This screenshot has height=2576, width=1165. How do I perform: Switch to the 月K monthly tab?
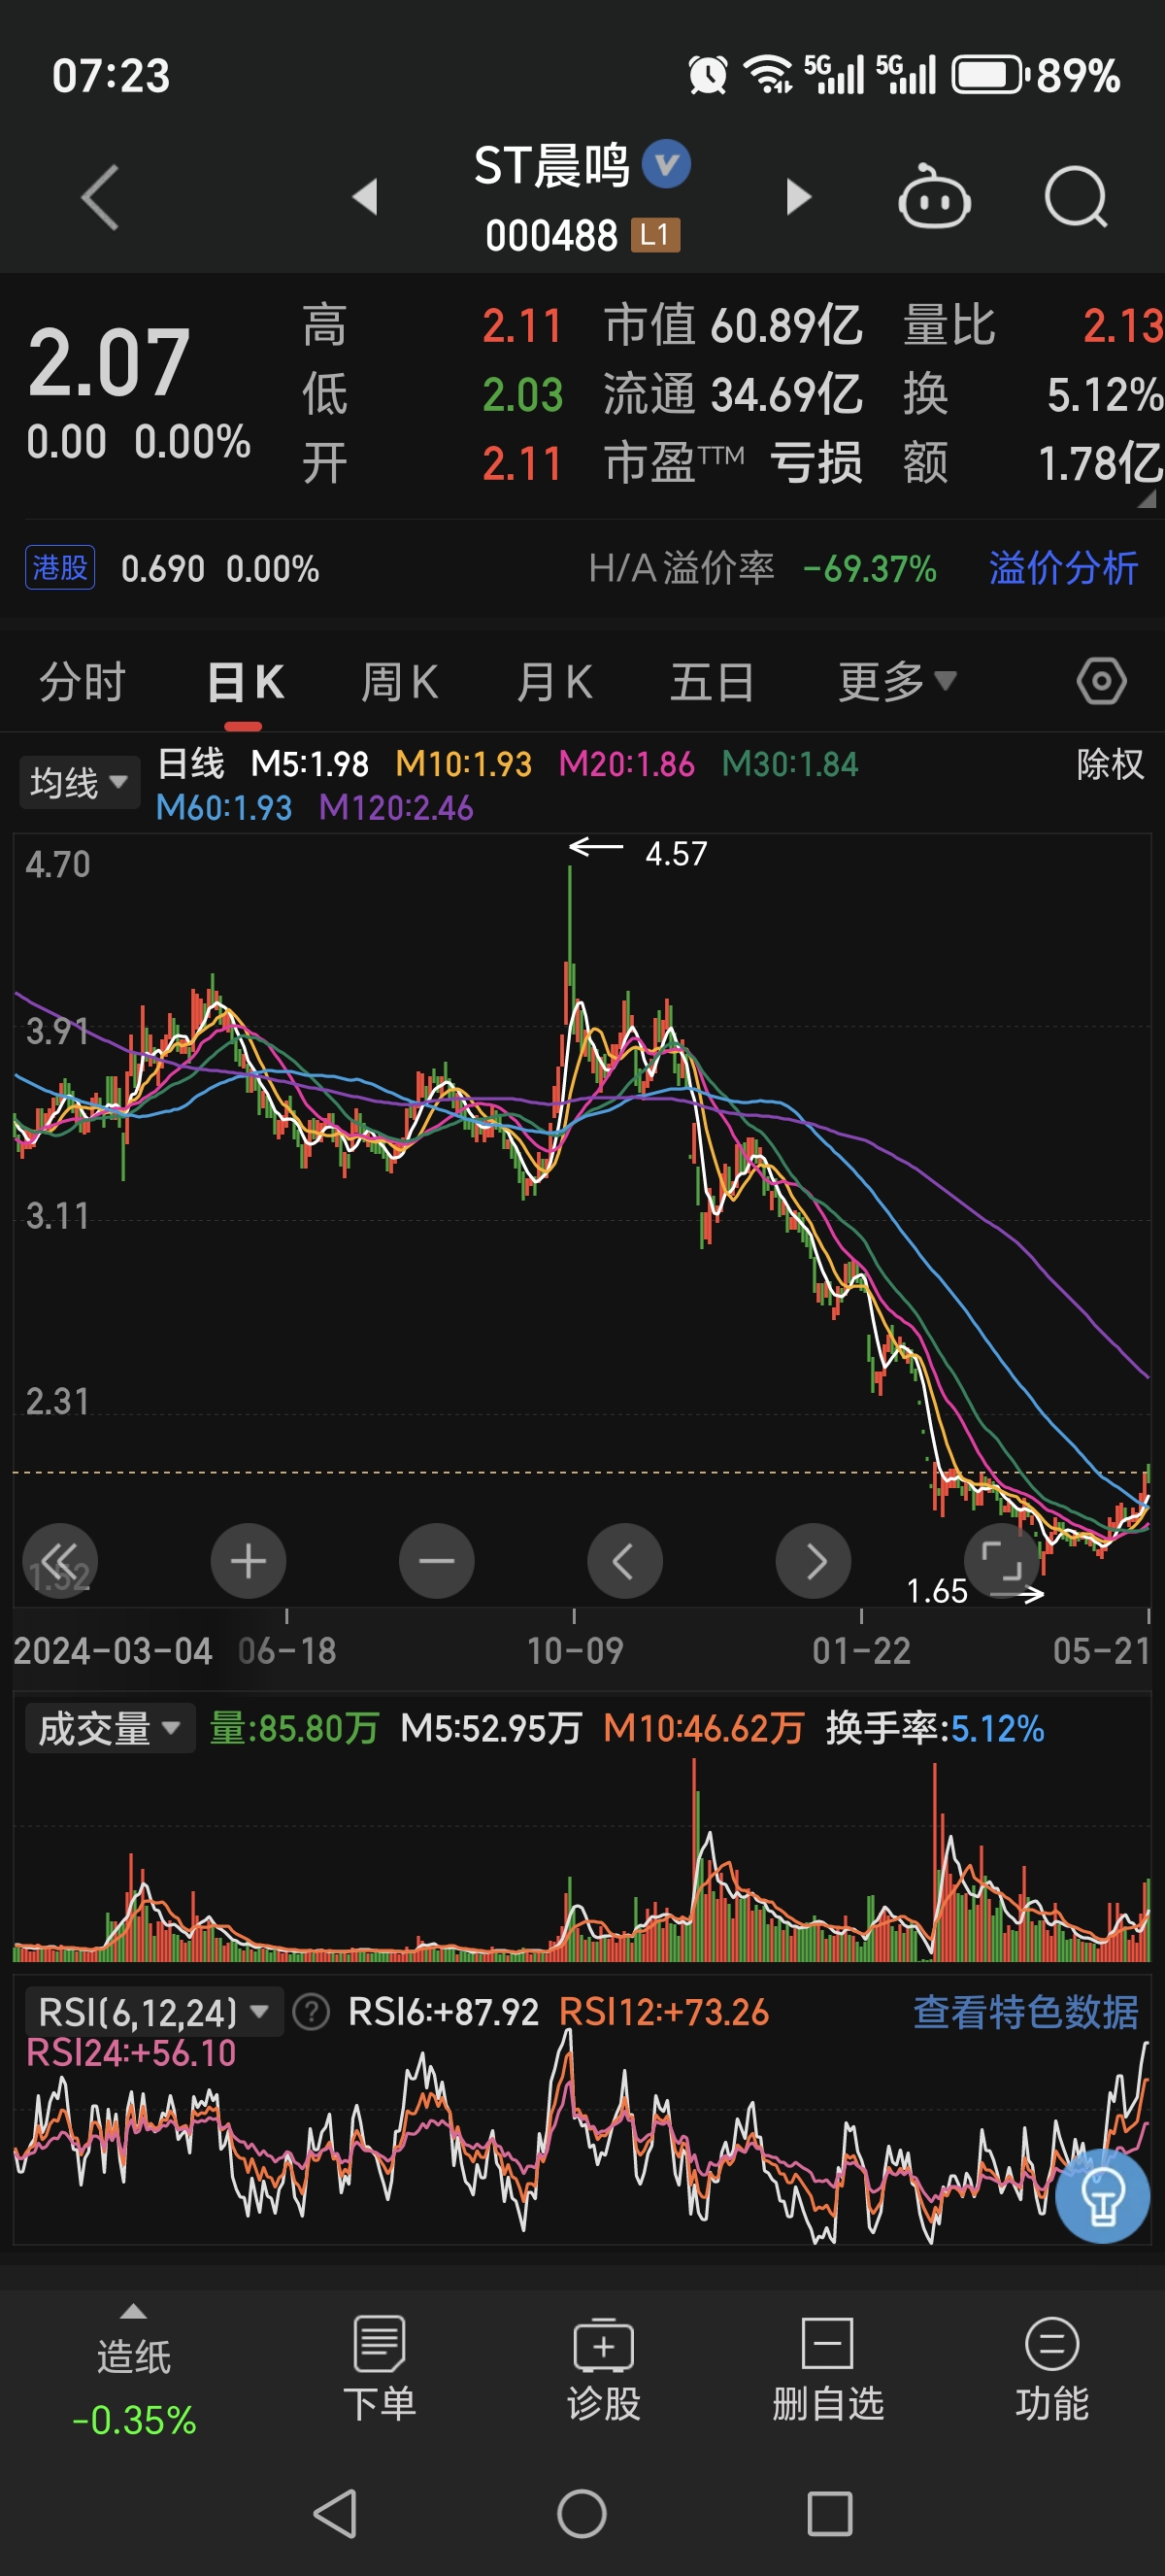[554, 682]
